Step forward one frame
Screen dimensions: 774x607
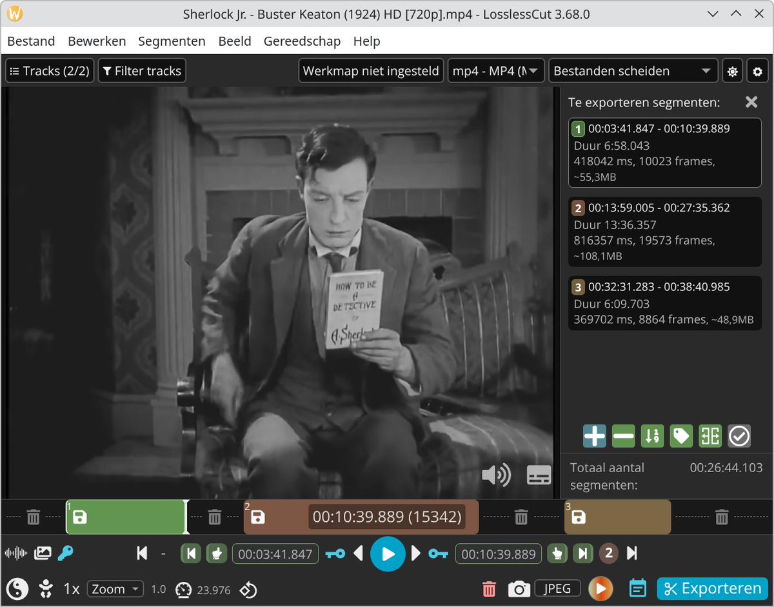416,553
